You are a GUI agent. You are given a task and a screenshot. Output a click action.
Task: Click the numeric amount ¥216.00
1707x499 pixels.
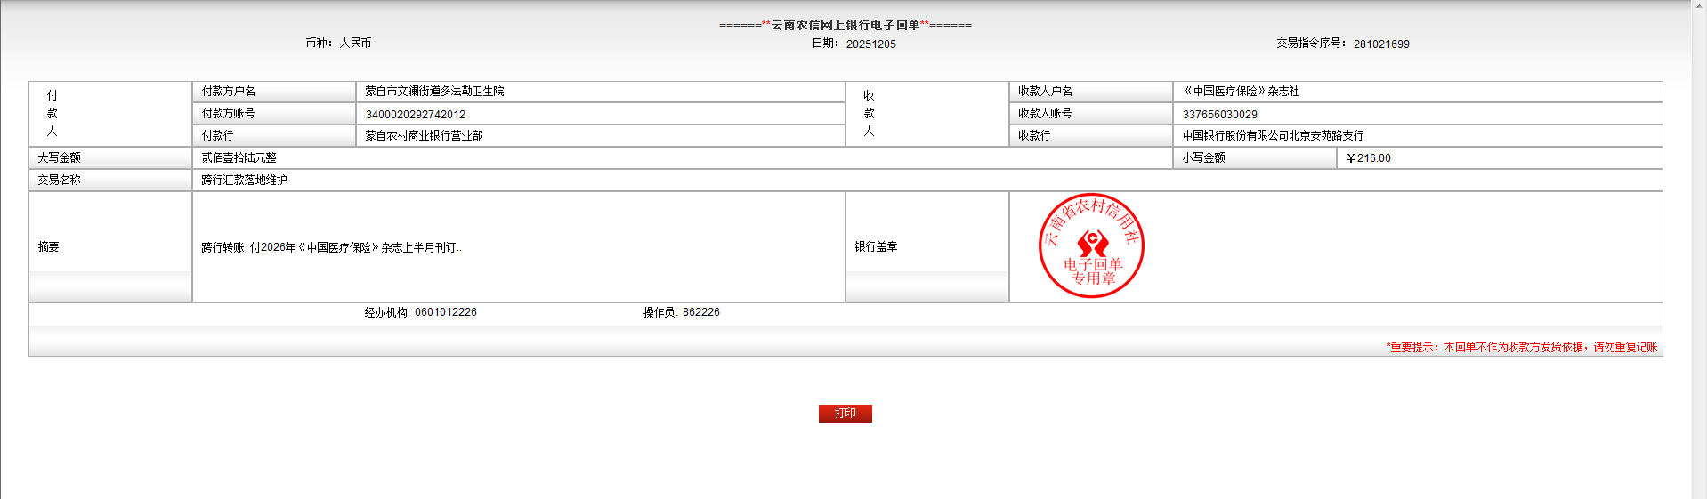[x=1369, y=158]
